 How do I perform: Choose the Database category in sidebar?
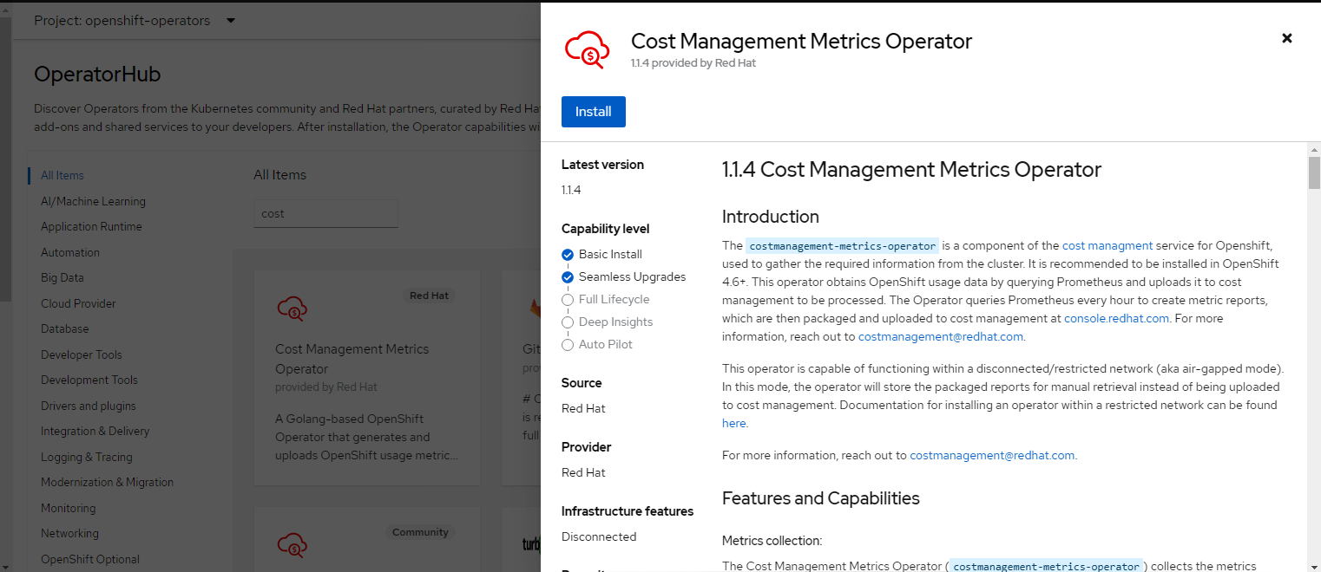pyautogui.click(x=64, y=328)
